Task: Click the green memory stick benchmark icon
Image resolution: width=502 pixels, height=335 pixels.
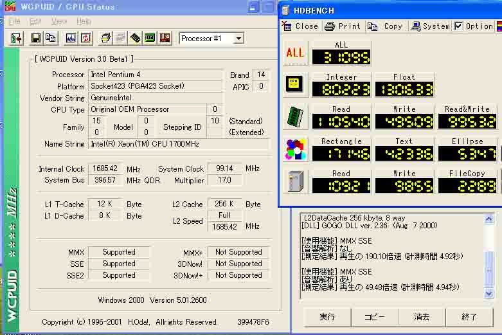Action: [x=295, y=116]
